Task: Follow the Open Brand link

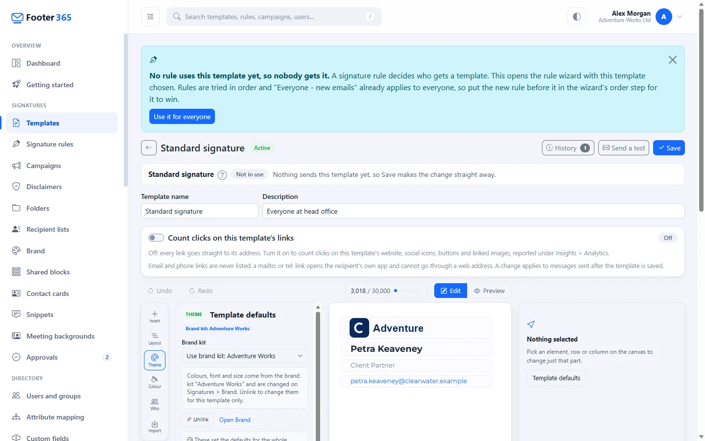Action: [235, 420]
